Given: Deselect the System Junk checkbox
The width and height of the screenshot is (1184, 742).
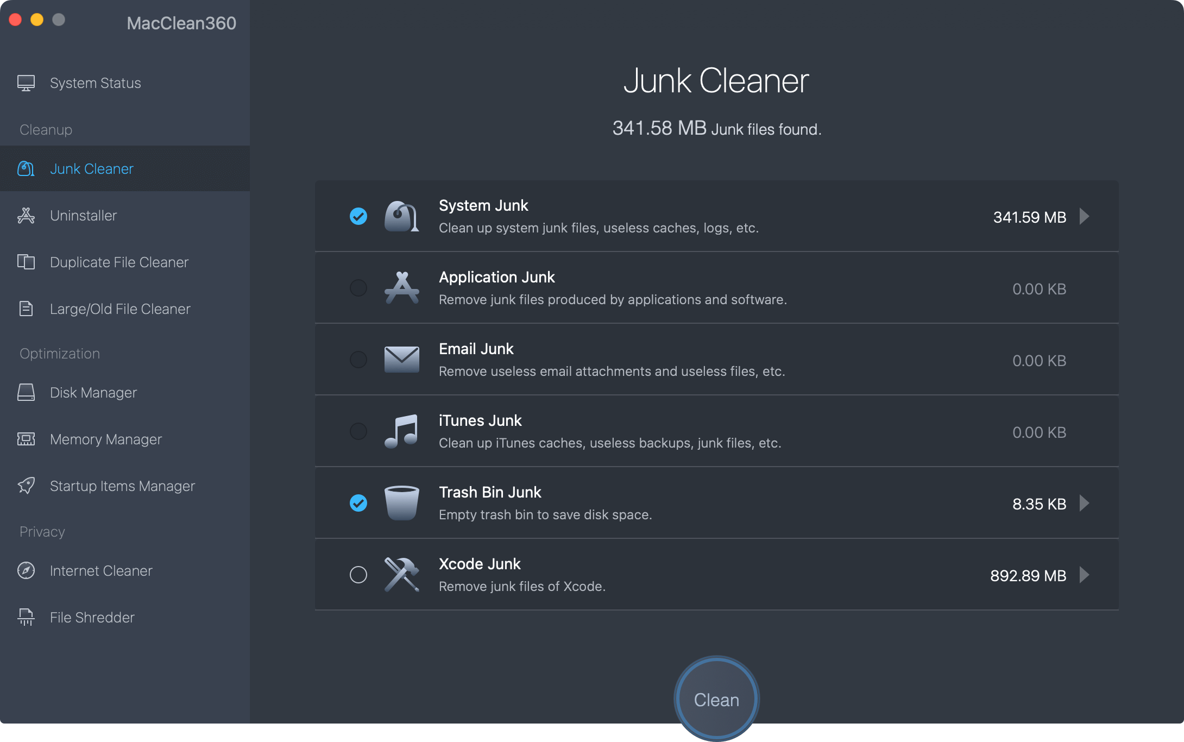Looking at the screenshot, I should coord(358,216).
